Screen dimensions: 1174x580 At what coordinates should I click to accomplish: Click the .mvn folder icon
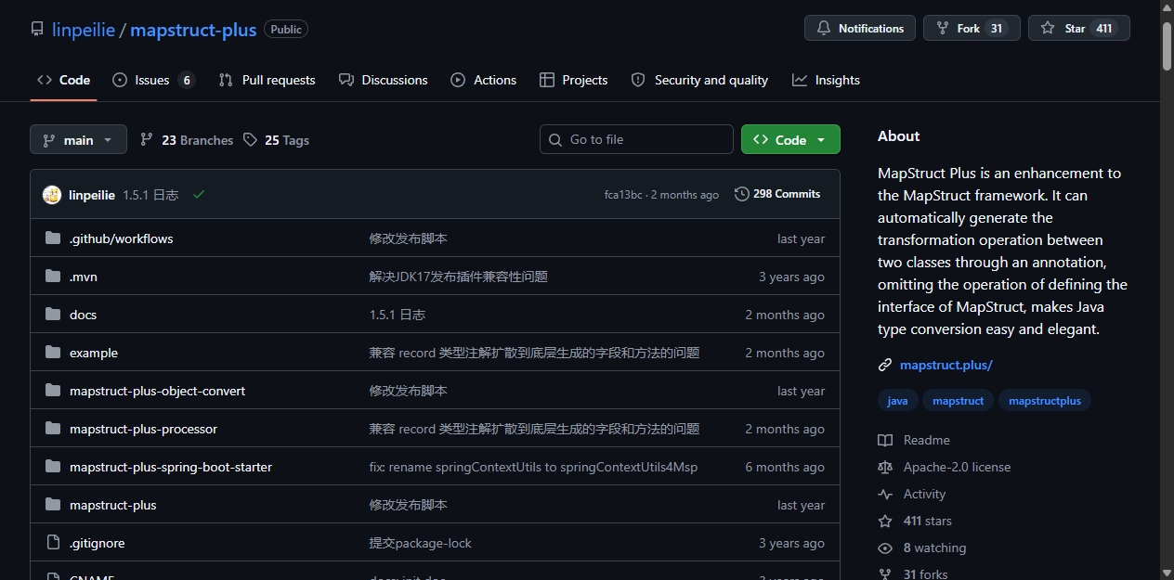click(53, 277)
